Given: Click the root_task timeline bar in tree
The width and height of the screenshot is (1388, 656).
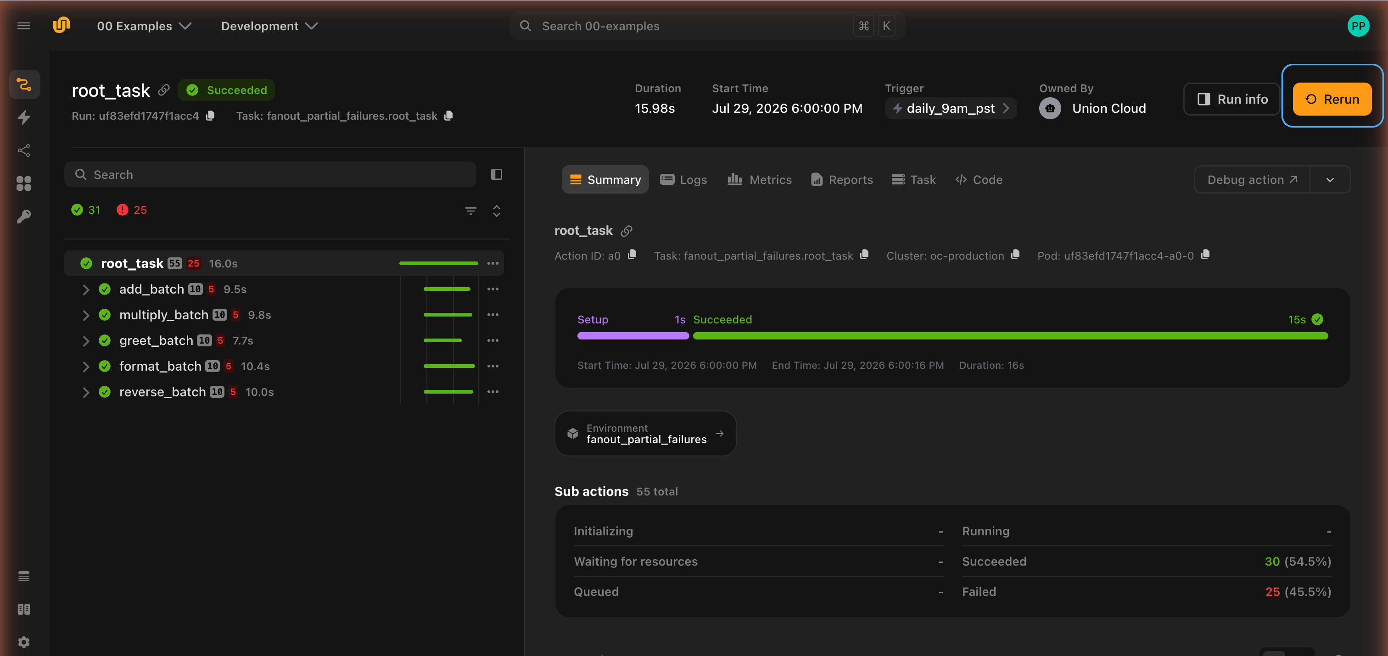Looking at the screenshot, I should [438, 263].
